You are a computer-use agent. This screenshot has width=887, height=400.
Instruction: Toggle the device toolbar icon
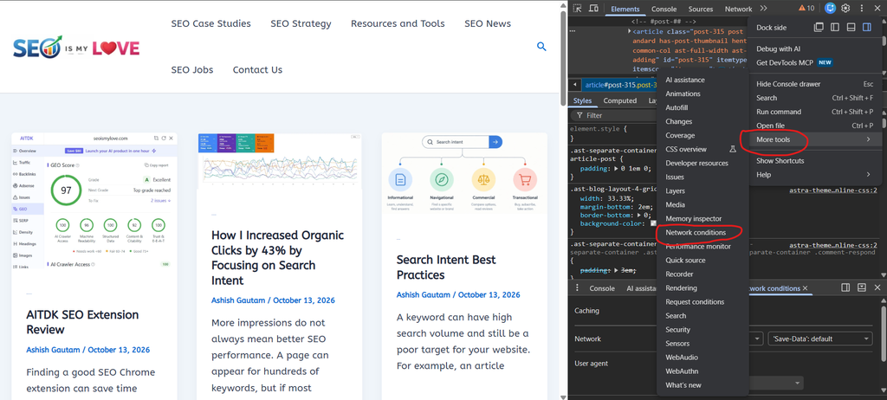pyautogui.click(x=593, y=9)
